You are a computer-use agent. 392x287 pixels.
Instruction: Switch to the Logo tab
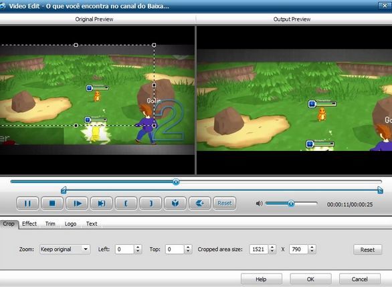click(x=70, y=224)
